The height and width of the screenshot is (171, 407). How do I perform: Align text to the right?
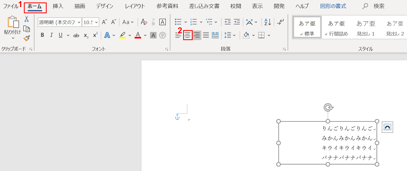tap(197, 35)
